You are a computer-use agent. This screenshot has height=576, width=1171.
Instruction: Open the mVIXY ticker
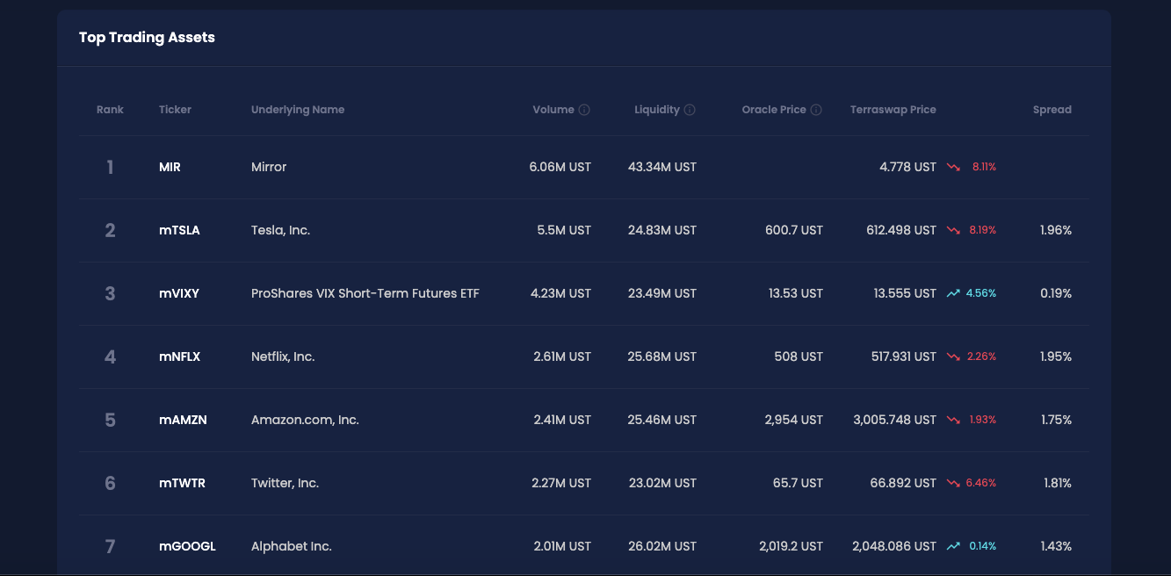pyautogui.click(x=179, y=293)
